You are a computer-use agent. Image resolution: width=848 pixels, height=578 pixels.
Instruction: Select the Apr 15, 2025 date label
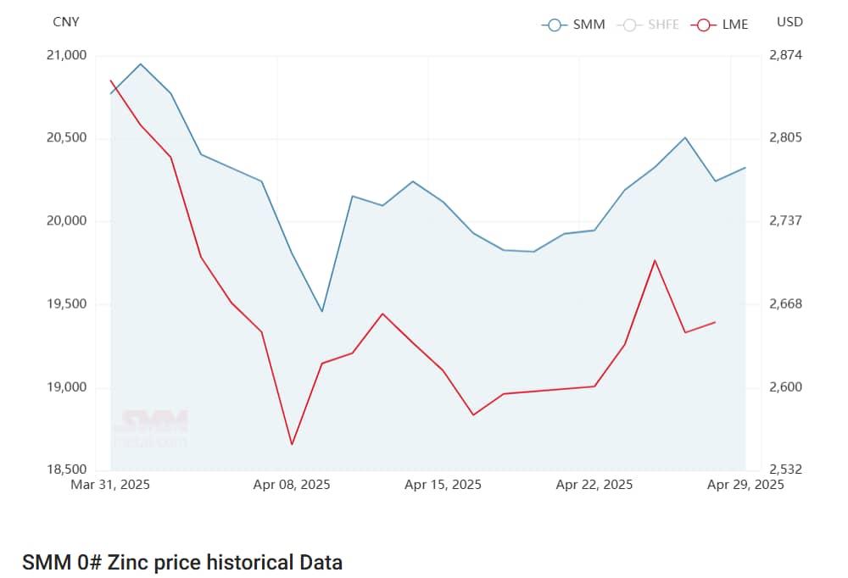[443, 485]
